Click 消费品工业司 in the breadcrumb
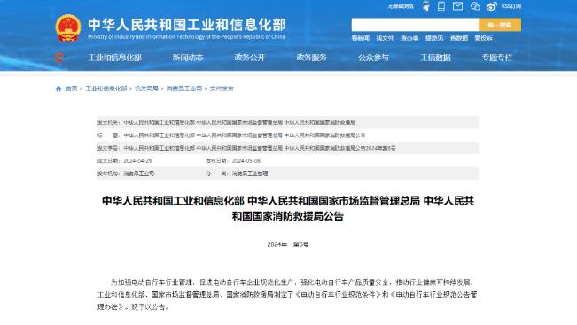Image resolution: width=577 pixels, height=325 pixels. coord(184,89)
